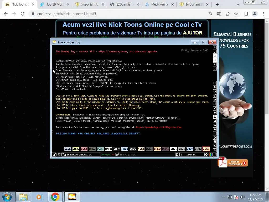Image resolution: width=269 pixels, height=202 pixels.
Task: Open the Force elements arrows icon
Action: [215, 100]
